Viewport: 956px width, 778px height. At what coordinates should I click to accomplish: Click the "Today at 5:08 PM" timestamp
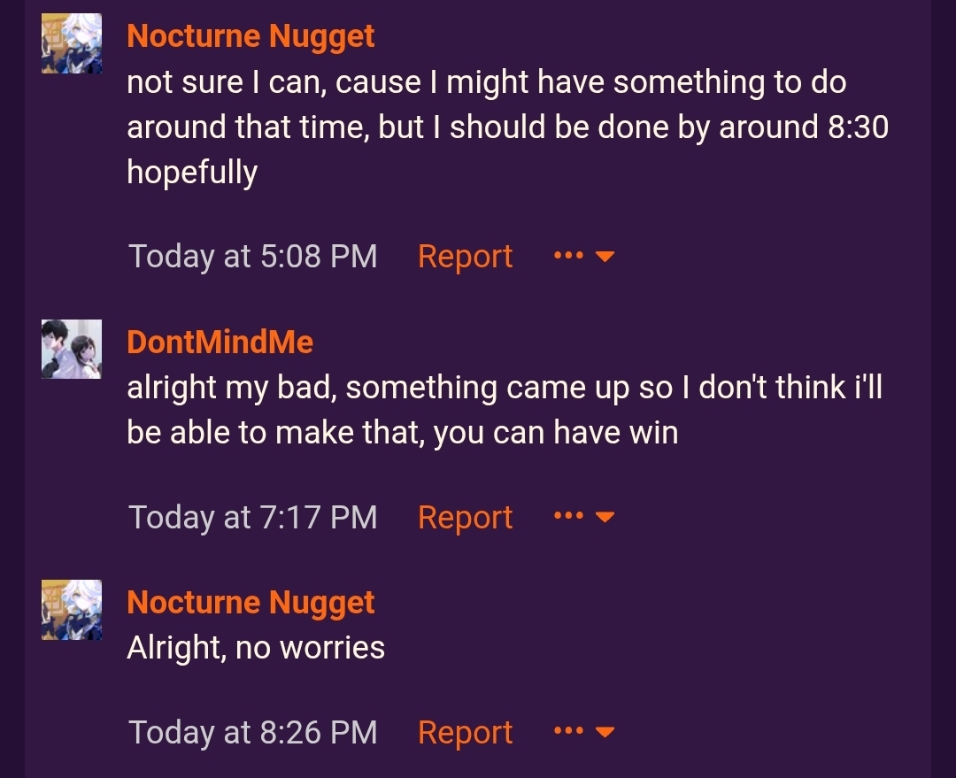[x=253, y=257]
